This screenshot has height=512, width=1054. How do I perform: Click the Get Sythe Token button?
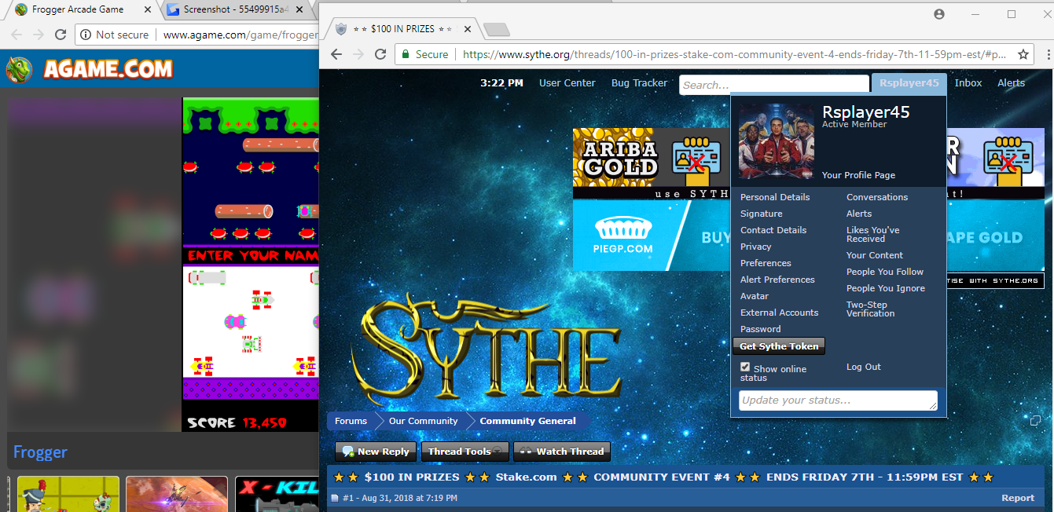coord(779,346)
